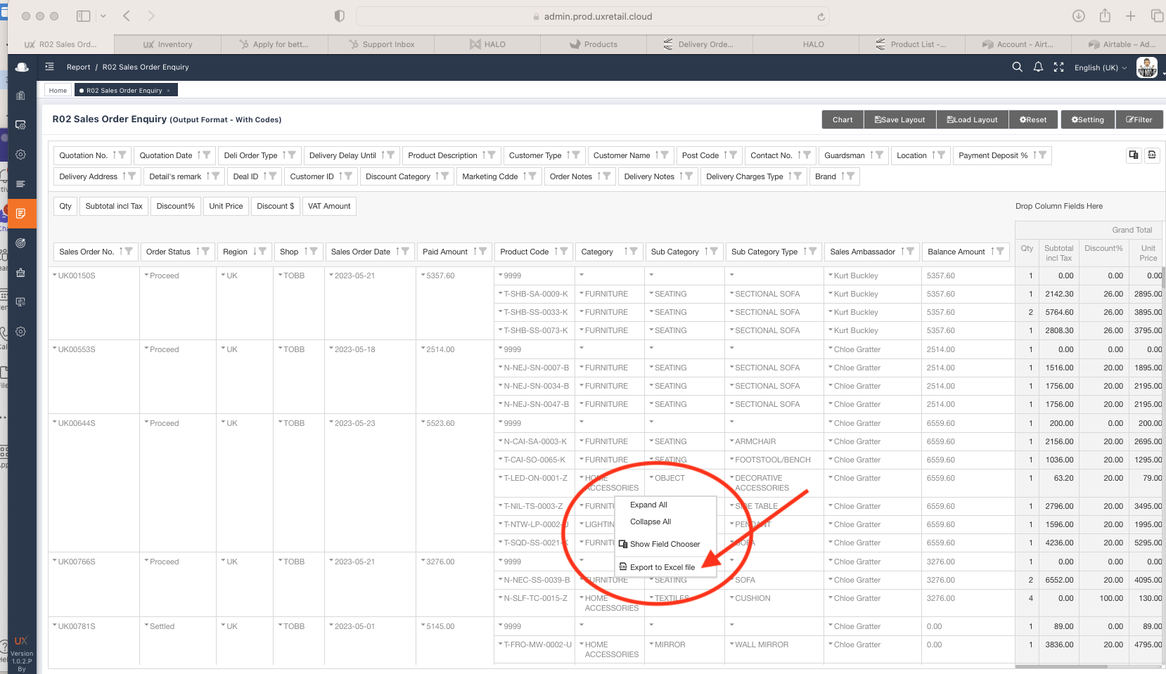Screen dimensions: 1166x674
Task: Click the highlighted orange report sidebar icon
Action: point(21,214)
